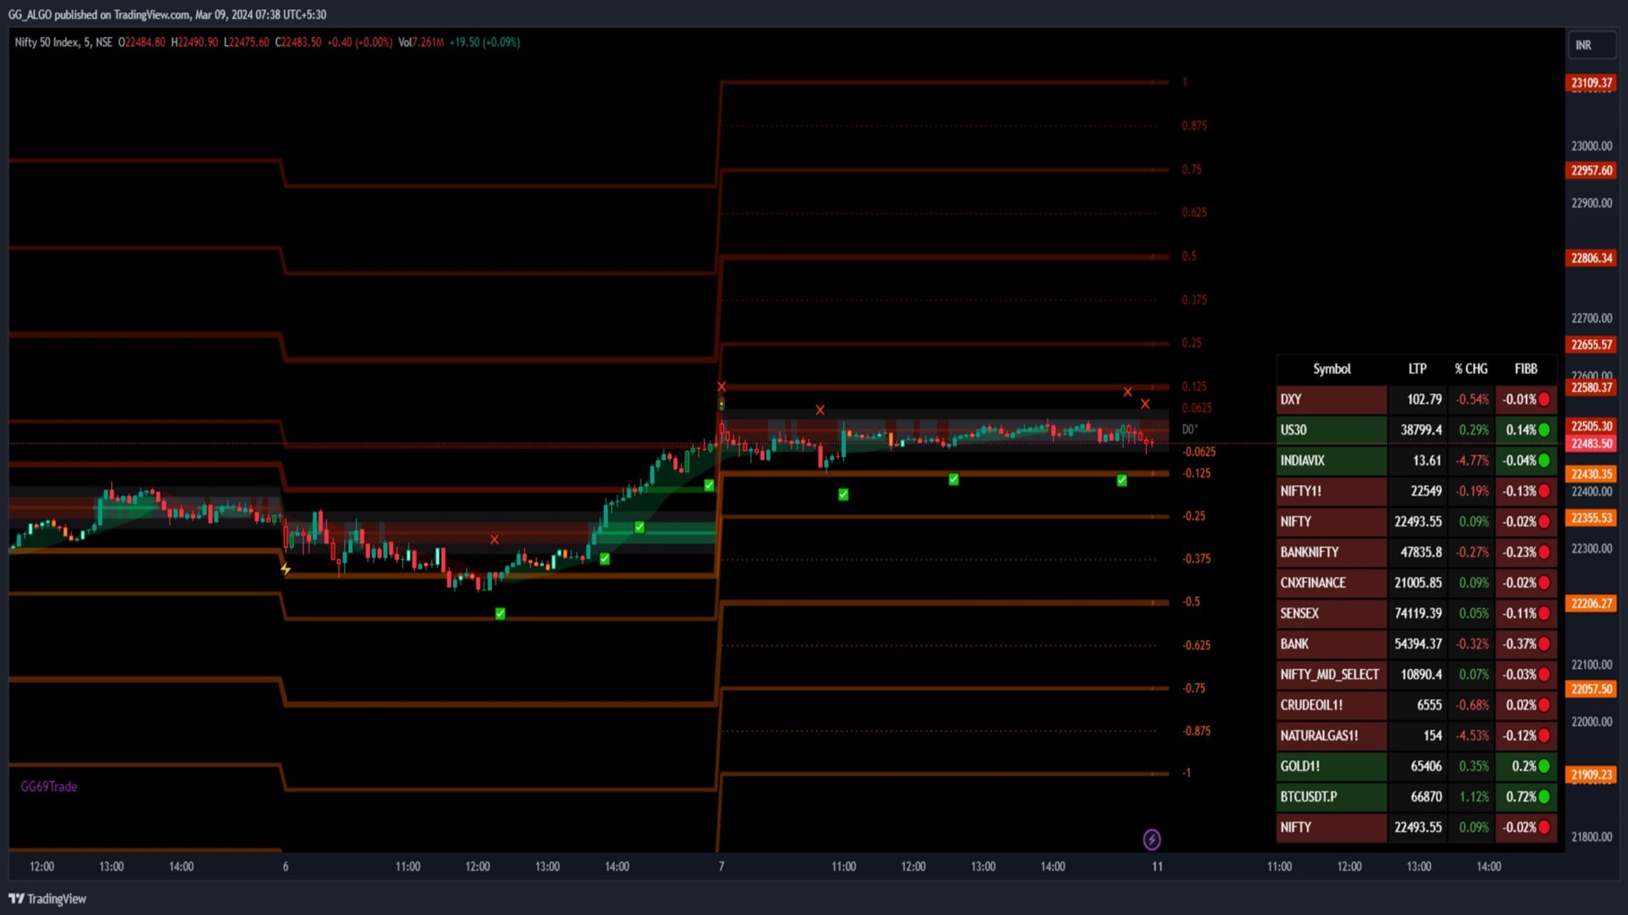
Task: Click the BTCUSDT.P change value 1.12%
Action: click(1475, 796)
